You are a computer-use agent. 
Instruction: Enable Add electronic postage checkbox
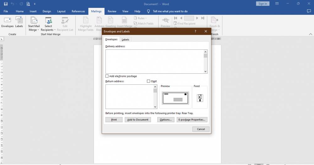[107, 76]
